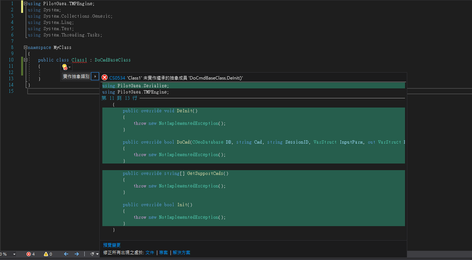Collapse the Class1 code block outline
Screen dimensions: 472x260
[x=25, y=59]
